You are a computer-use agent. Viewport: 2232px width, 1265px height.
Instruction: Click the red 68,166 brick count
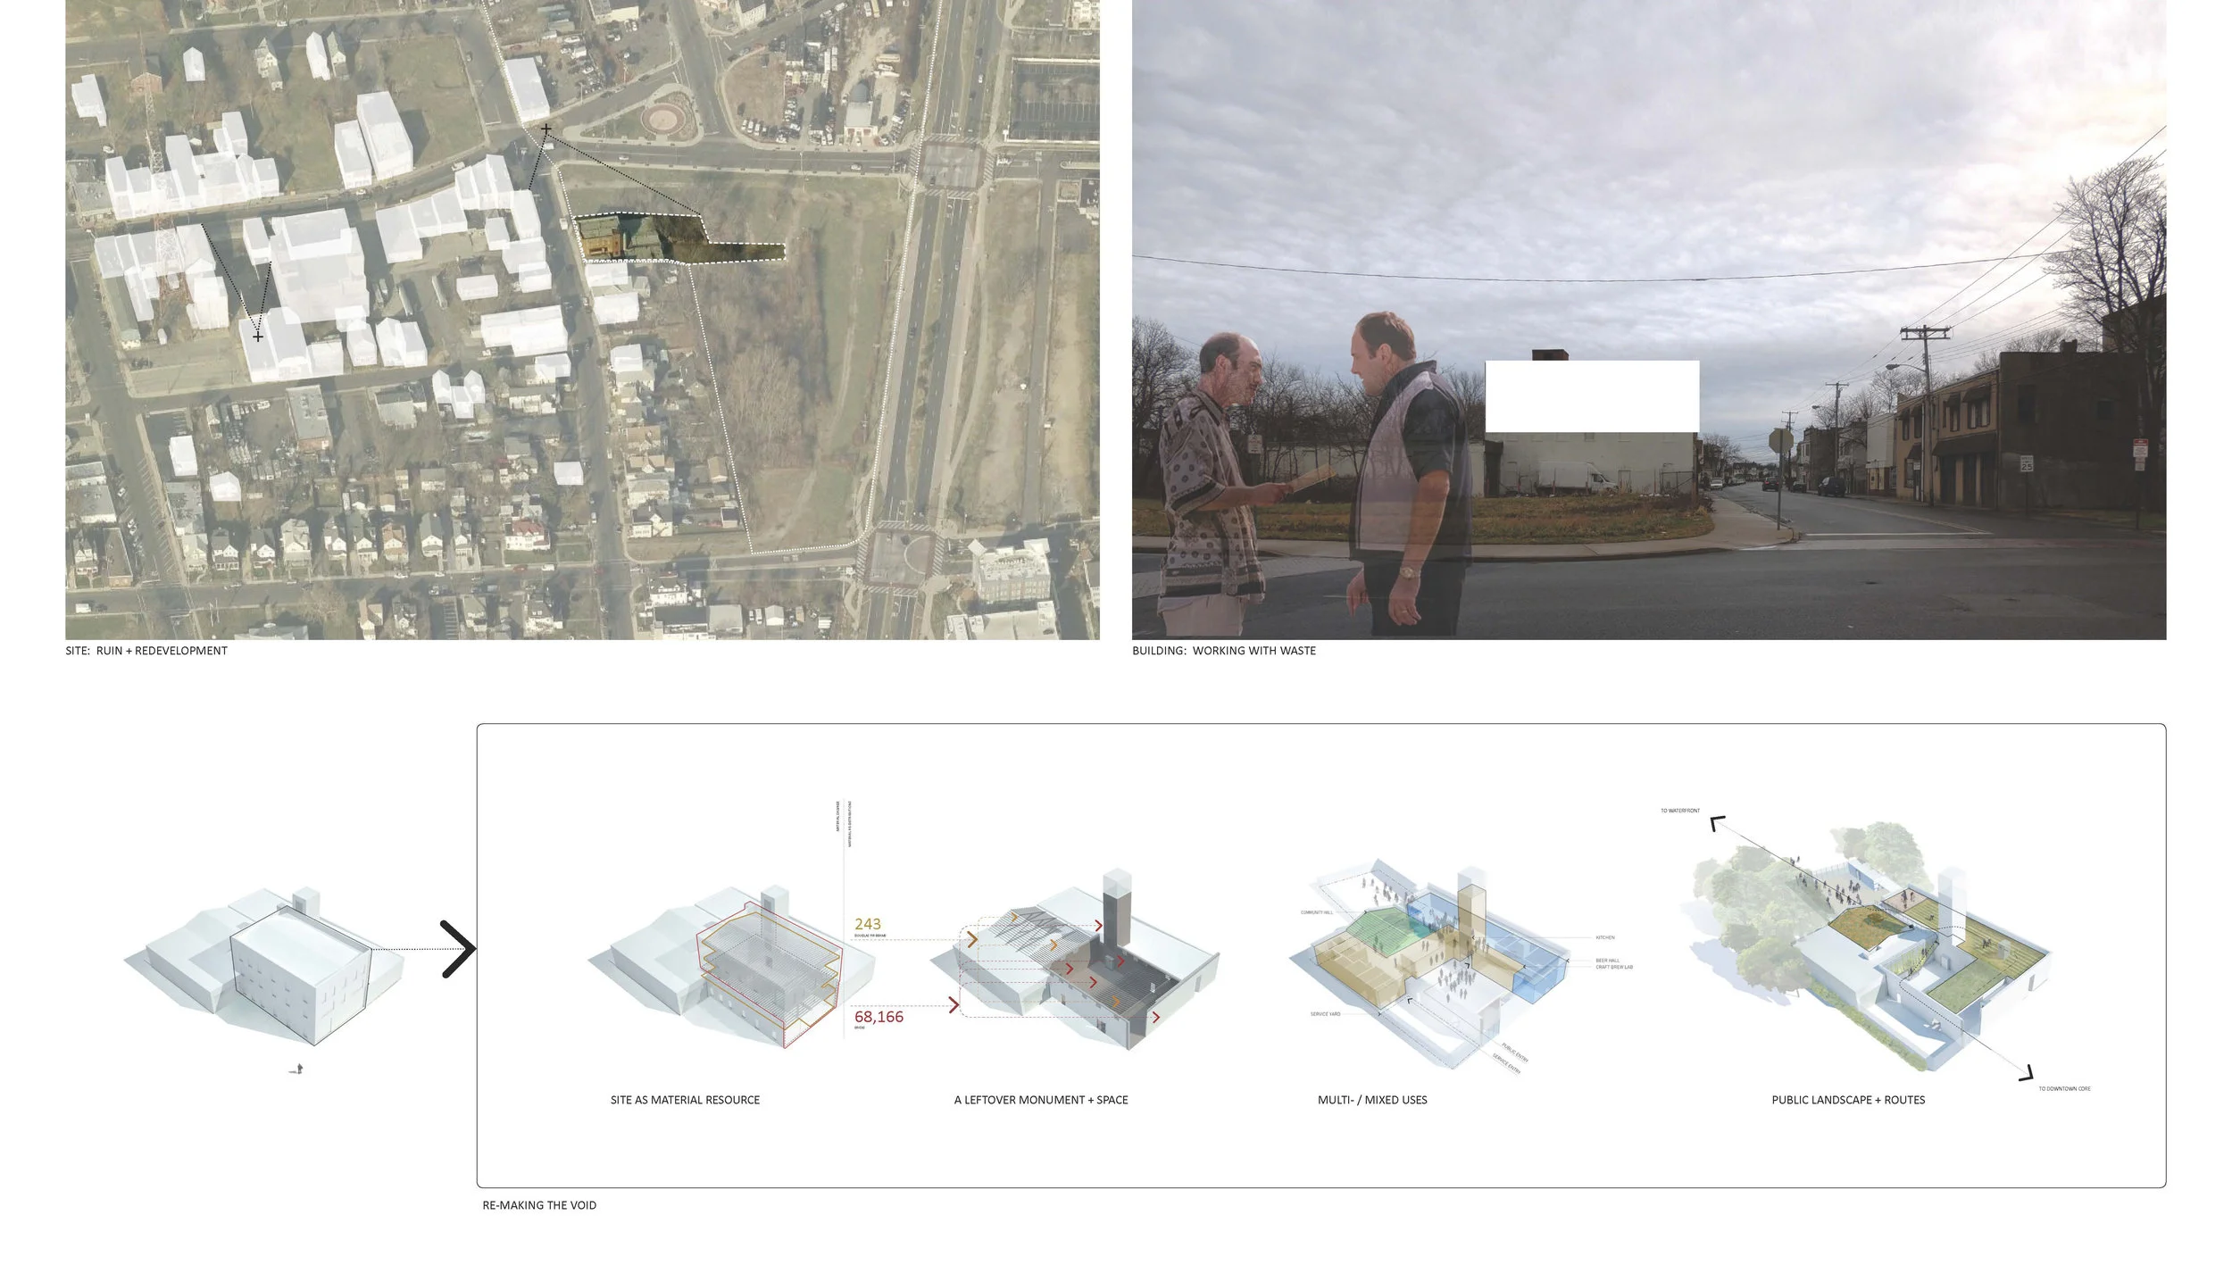pyautogui.click(x=879, y=1017)
